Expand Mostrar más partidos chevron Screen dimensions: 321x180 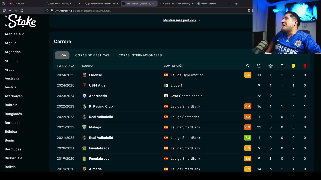[x=199, y=20]
